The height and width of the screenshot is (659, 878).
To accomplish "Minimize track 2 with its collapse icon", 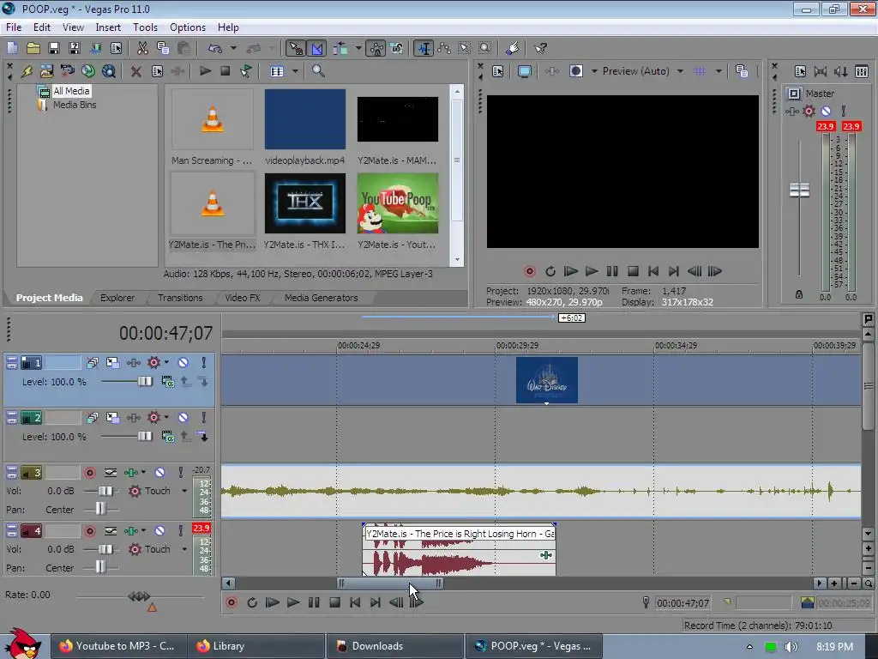I will click(11, 418).
